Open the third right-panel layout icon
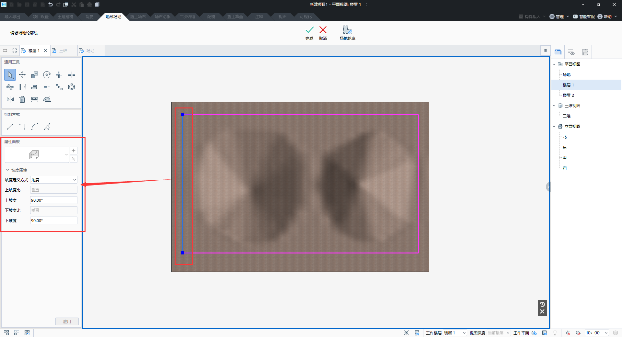622x337 pixels. (585, 52)
